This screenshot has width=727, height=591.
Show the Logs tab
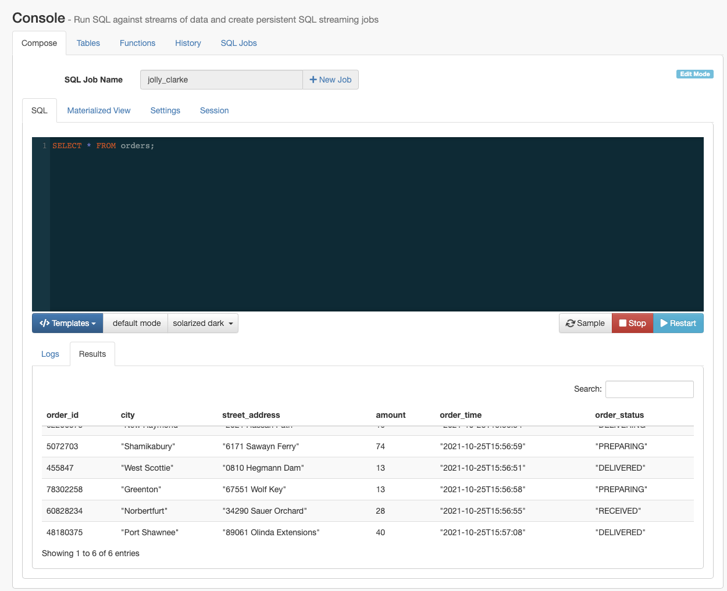pyautogui.click(x=50, y=354)
